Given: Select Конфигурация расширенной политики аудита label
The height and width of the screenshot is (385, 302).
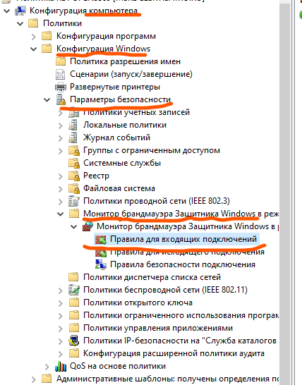Looking at the screenshot, I should pyautogui.click(x=174, y=353).
